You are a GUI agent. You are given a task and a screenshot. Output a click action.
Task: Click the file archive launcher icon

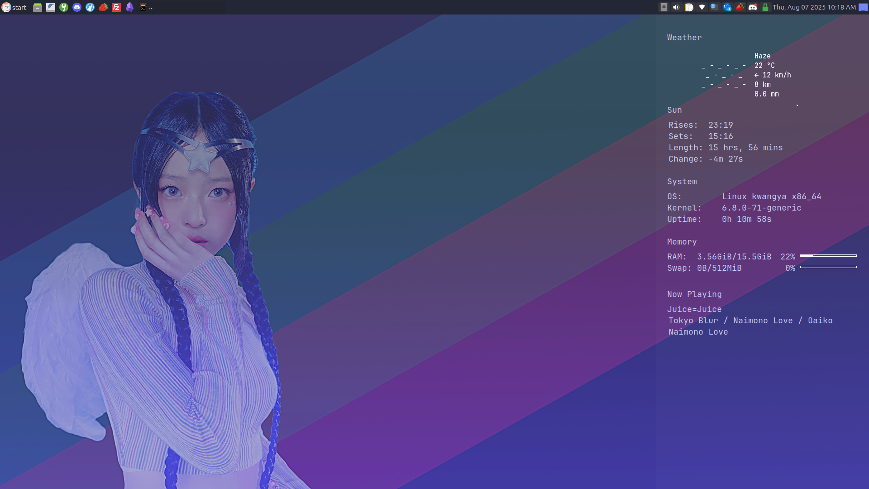38,7
